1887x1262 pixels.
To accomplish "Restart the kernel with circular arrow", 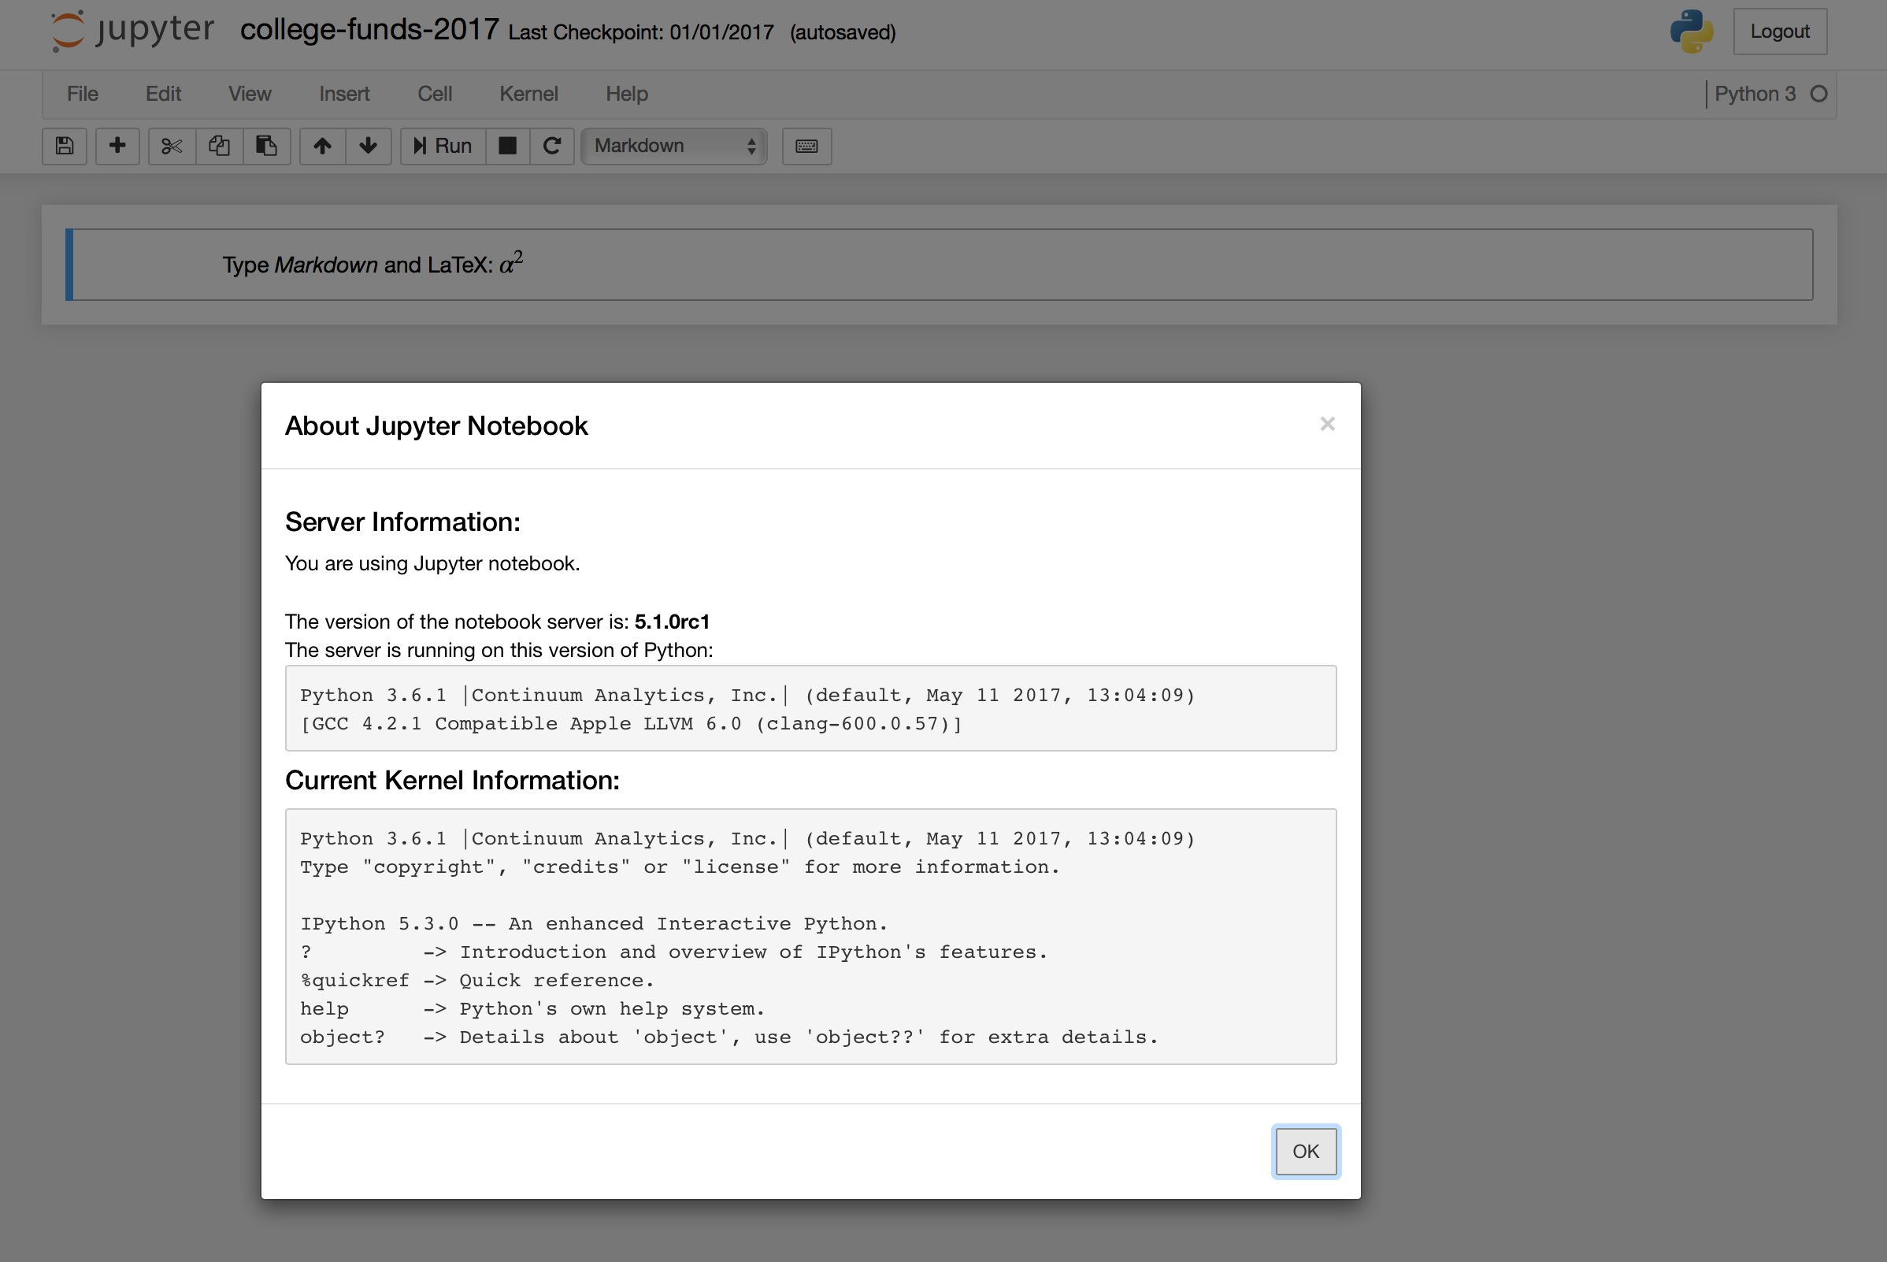I will 552,146.
